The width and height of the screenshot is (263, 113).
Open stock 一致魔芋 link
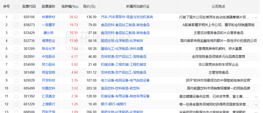[49, 25]
